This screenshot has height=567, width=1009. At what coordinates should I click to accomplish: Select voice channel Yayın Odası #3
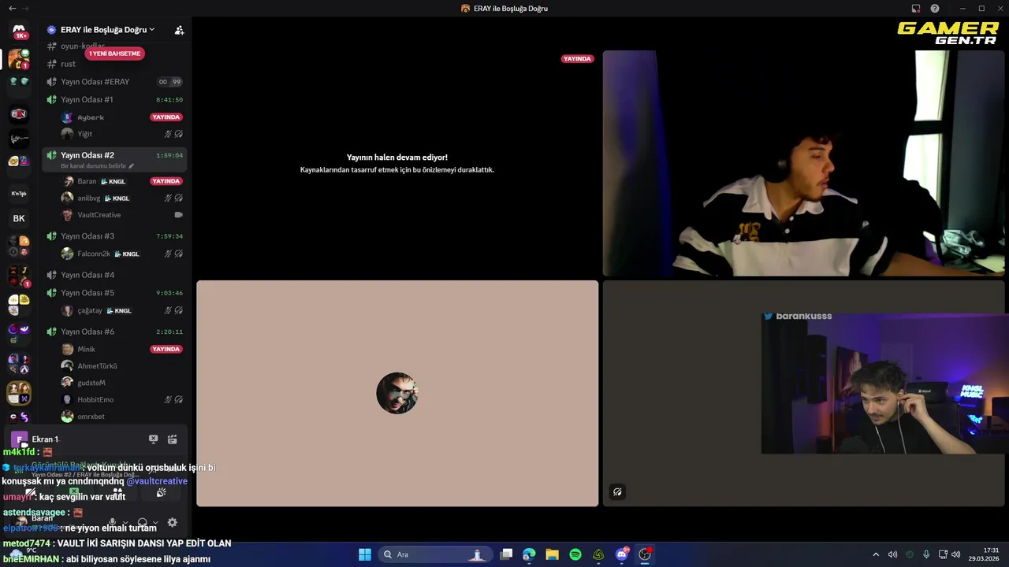(x=115, y=236)
